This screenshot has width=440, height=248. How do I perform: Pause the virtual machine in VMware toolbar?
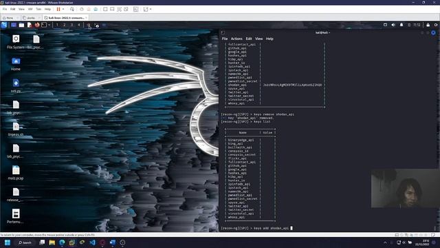pyautogui.click(x=58, y=9)
